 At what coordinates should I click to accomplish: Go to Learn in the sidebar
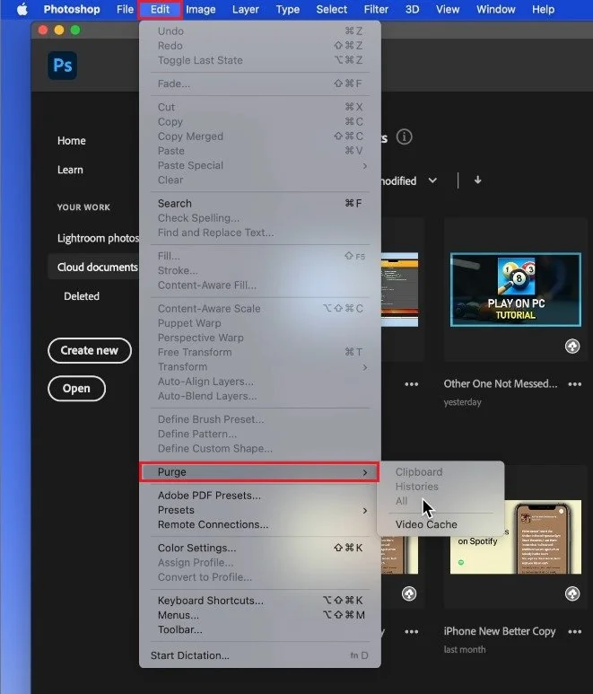(x=70, y=170)
